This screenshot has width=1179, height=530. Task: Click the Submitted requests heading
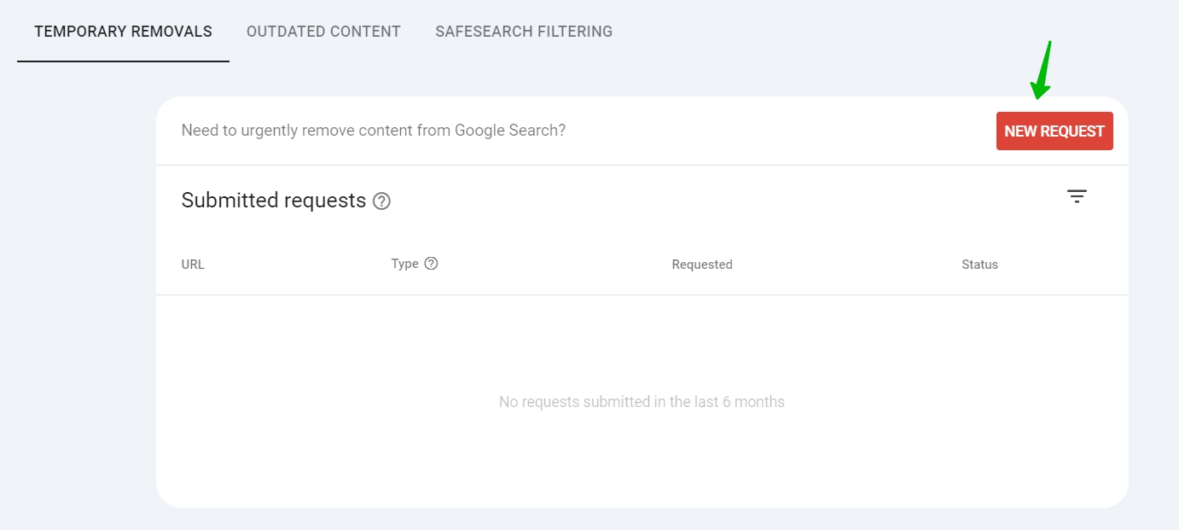tap(274, 201)
